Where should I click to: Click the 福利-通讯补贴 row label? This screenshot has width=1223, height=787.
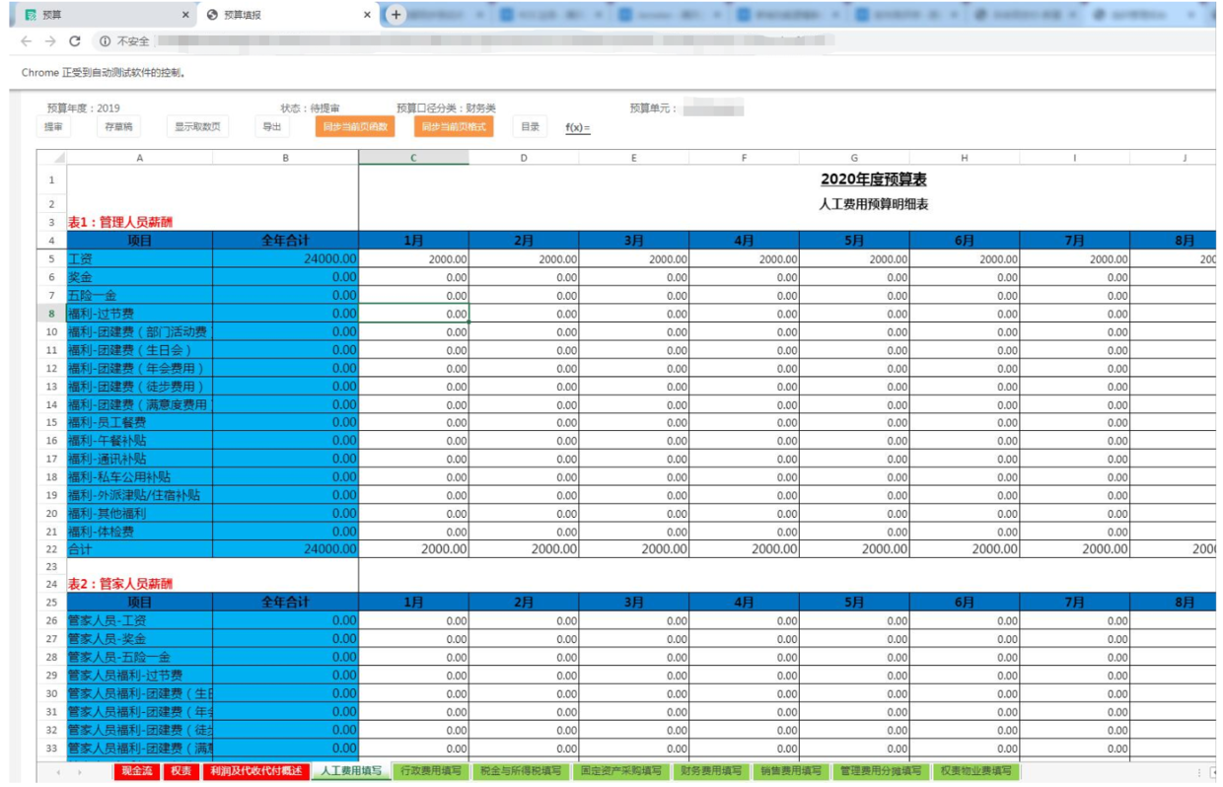(x=140, y=459)
